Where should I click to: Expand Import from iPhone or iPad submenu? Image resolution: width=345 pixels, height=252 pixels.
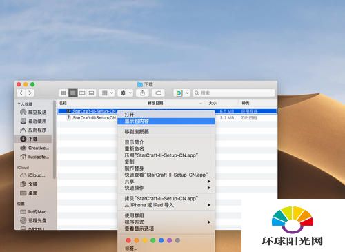[x=166, y=205]
